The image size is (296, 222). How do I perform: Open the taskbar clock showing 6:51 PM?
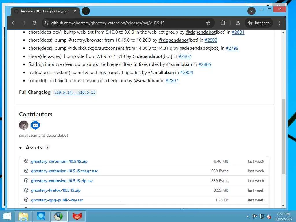(284, 217)
